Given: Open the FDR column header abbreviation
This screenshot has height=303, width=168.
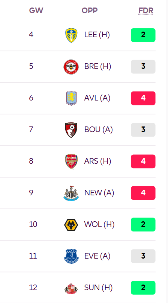Looking at the screenshot, I should (x=146, y=11).
